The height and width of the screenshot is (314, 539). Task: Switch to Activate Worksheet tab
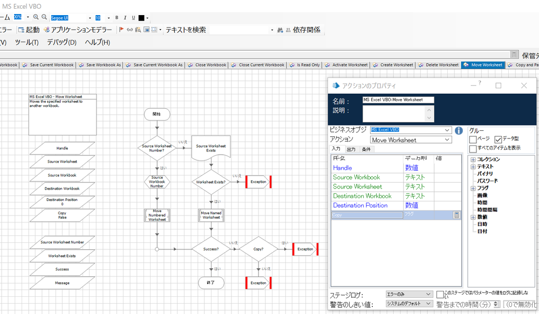click(346, 65)
